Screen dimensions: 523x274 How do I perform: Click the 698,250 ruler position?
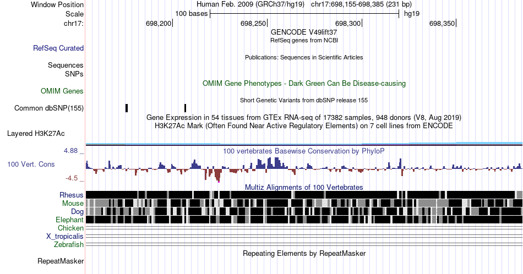(x=253, y=23)
